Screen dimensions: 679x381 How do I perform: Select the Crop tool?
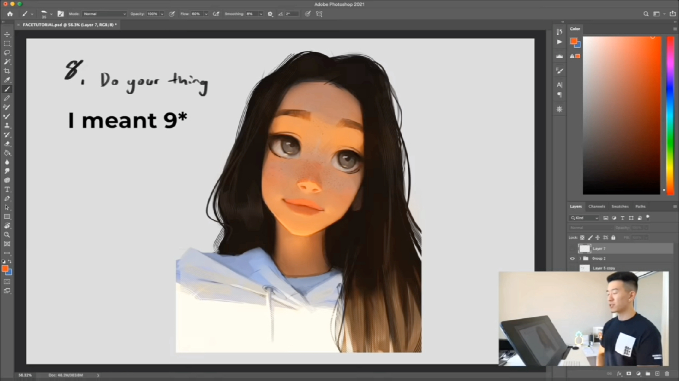(7, 71)
